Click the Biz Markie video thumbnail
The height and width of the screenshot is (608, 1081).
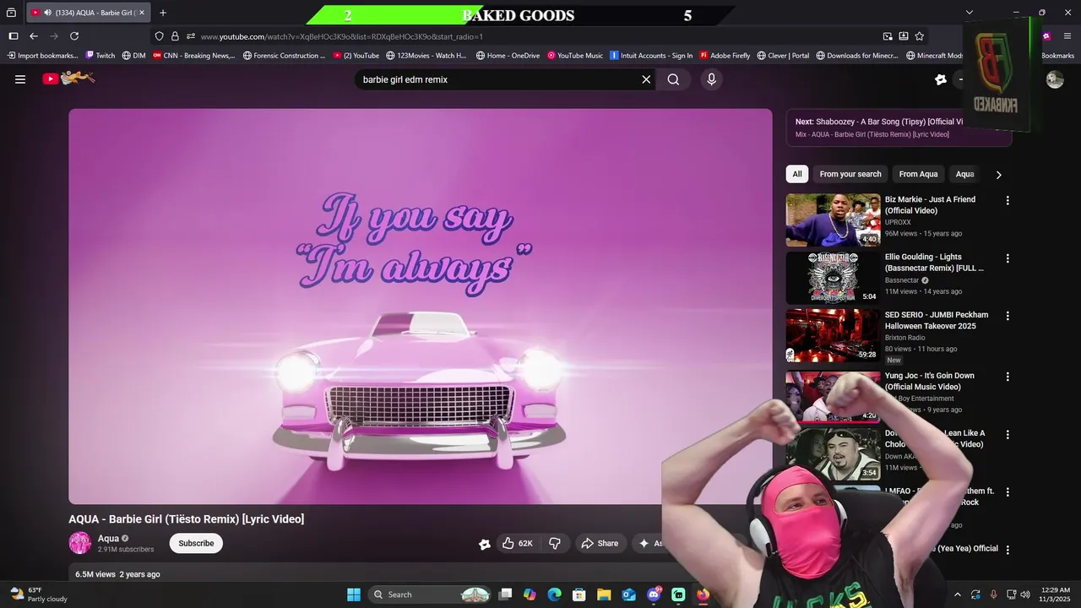(833, 220)
